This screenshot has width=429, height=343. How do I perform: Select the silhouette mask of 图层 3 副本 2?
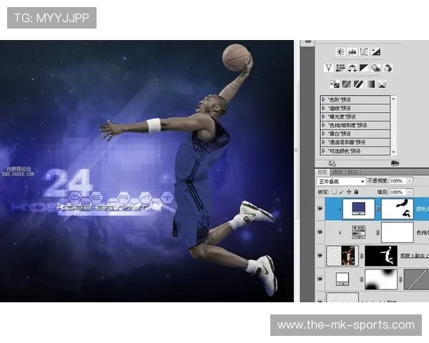(x=381, y=256)
